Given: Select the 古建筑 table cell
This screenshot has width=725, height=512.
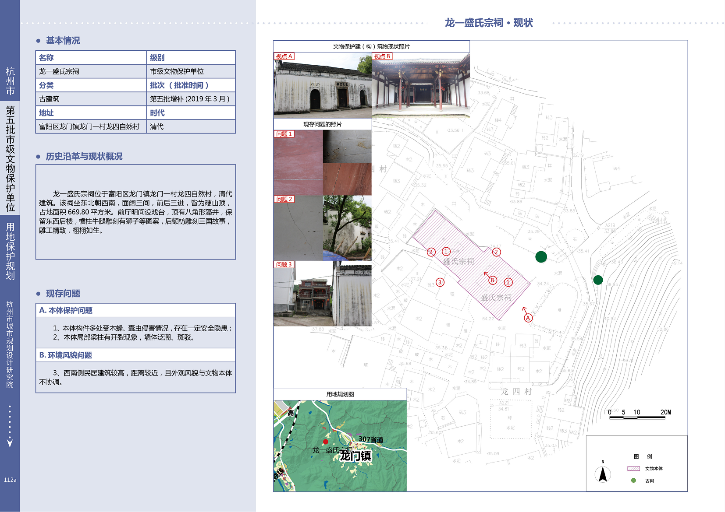Looking at the screenshot, I should (x=91, y=99).
